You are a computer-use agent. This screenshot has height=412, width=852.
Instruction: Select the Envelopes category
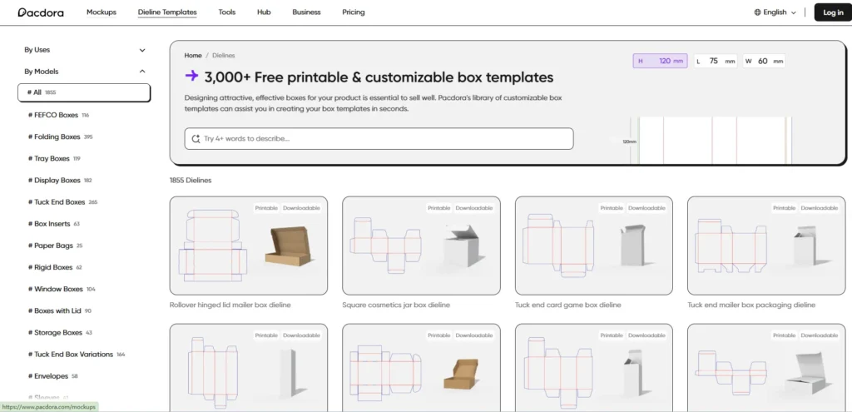pos(52,376)
